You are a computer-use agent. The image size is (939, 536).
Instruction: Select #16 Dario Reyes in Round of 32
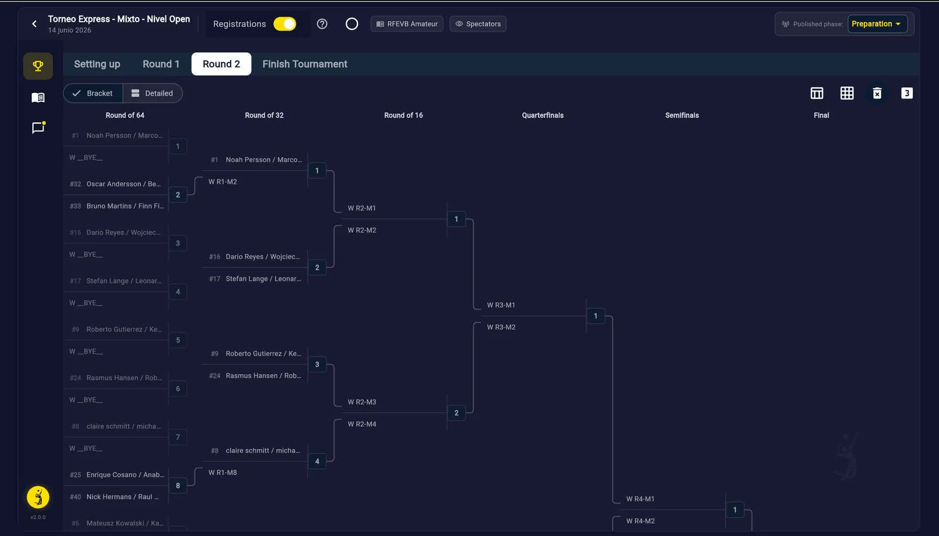click(x=255, y=257)
